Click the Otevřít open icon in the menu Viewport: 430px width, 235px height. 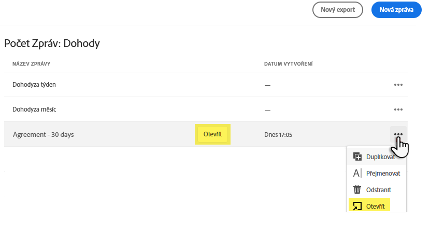tap(357, 206)
